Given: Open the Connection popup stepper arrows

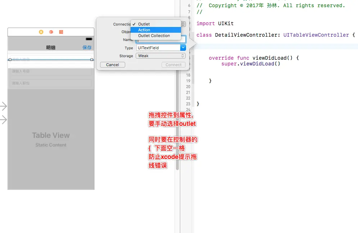Looking at the screenshot, I should 183,24.
